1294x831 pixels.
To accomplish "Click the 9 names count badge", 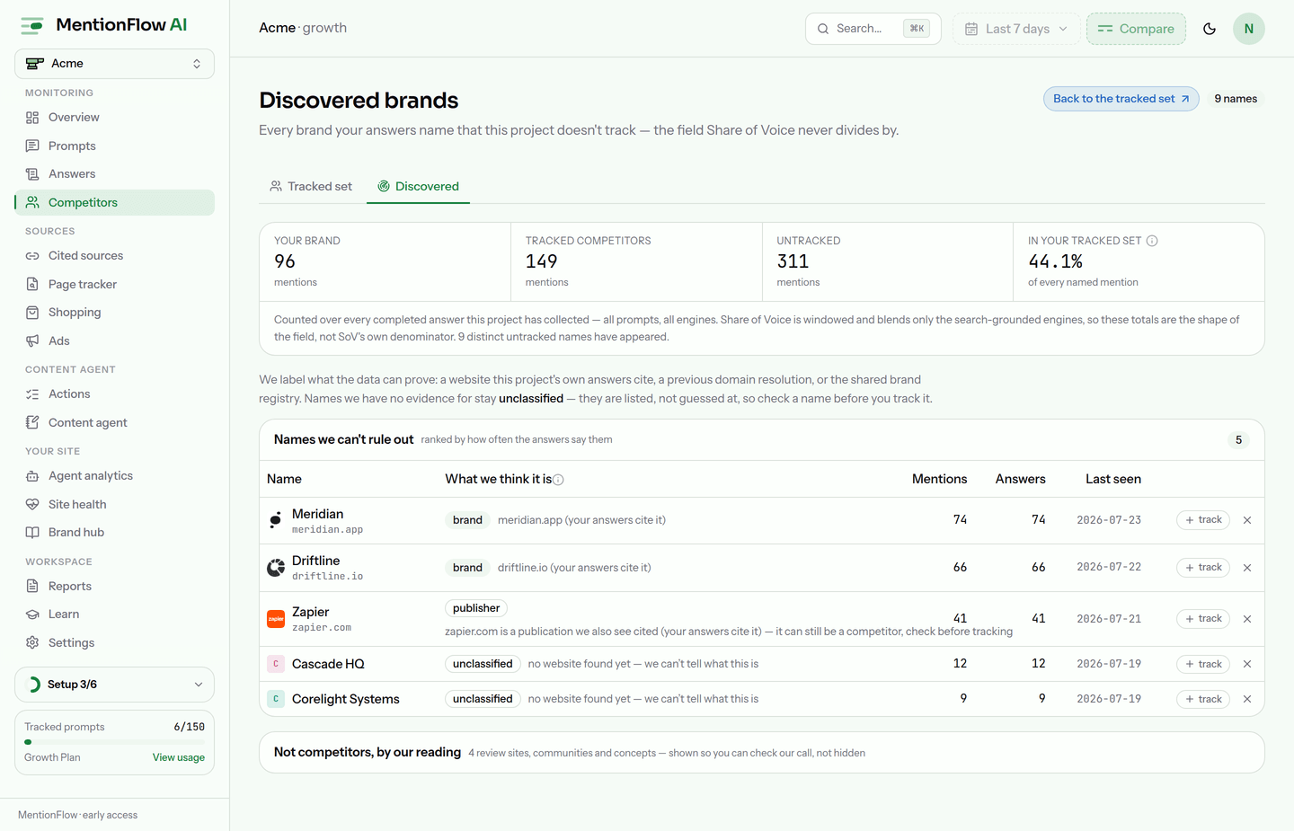I will (1236, 99).
